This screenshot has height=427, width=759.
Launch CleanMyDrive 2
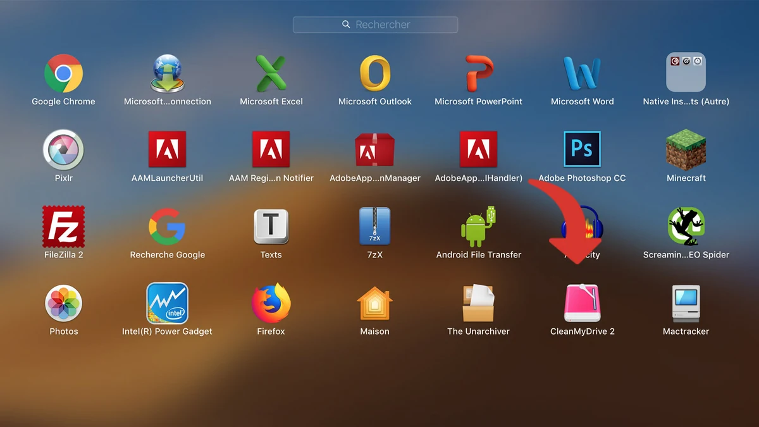click(582, 303)
